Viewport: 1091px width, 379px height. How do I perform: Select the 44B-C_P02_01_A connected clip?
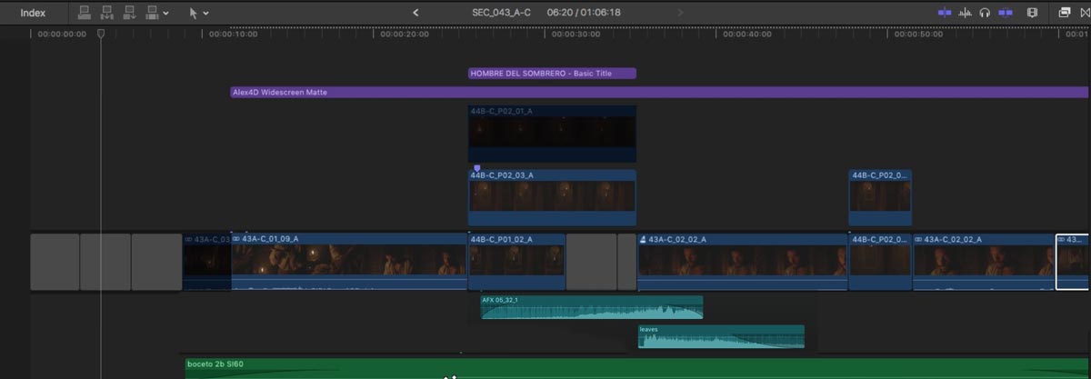(552, 134)
